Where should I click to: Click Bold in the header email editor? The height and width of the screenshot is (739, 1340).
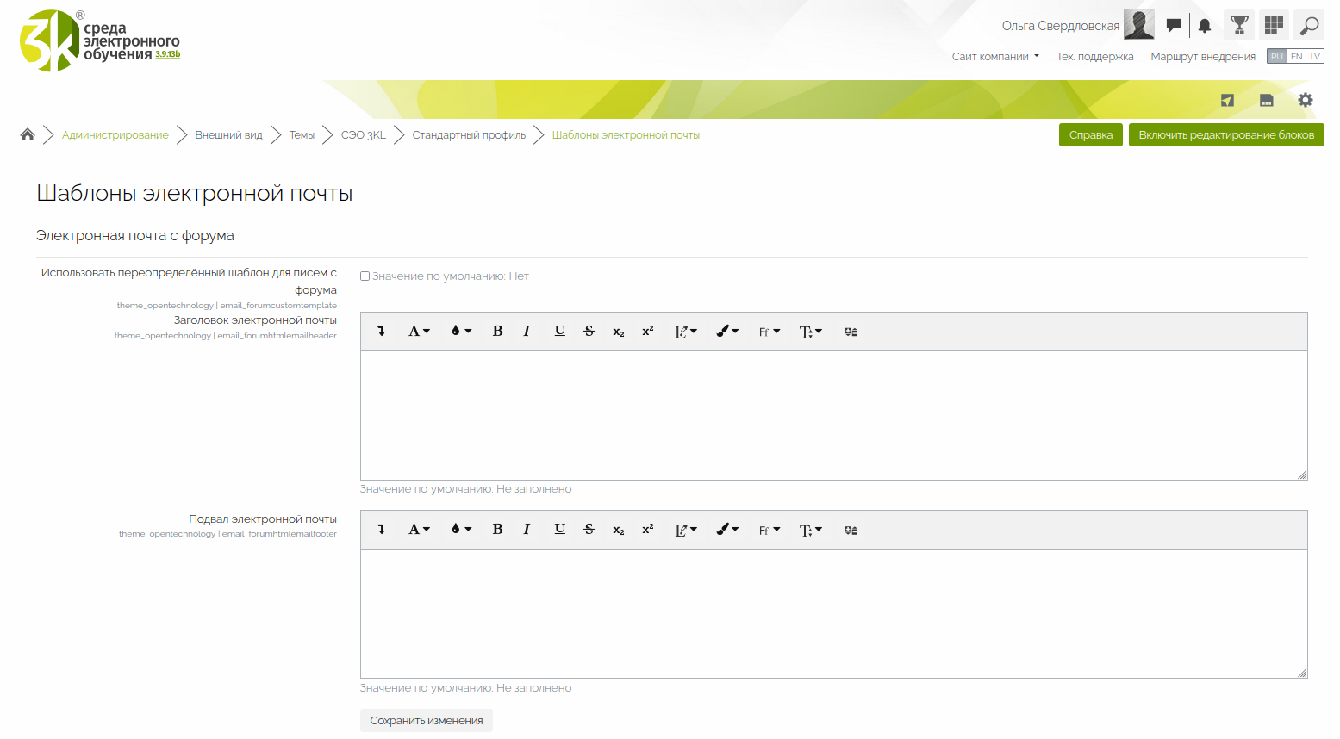(497, 332)
